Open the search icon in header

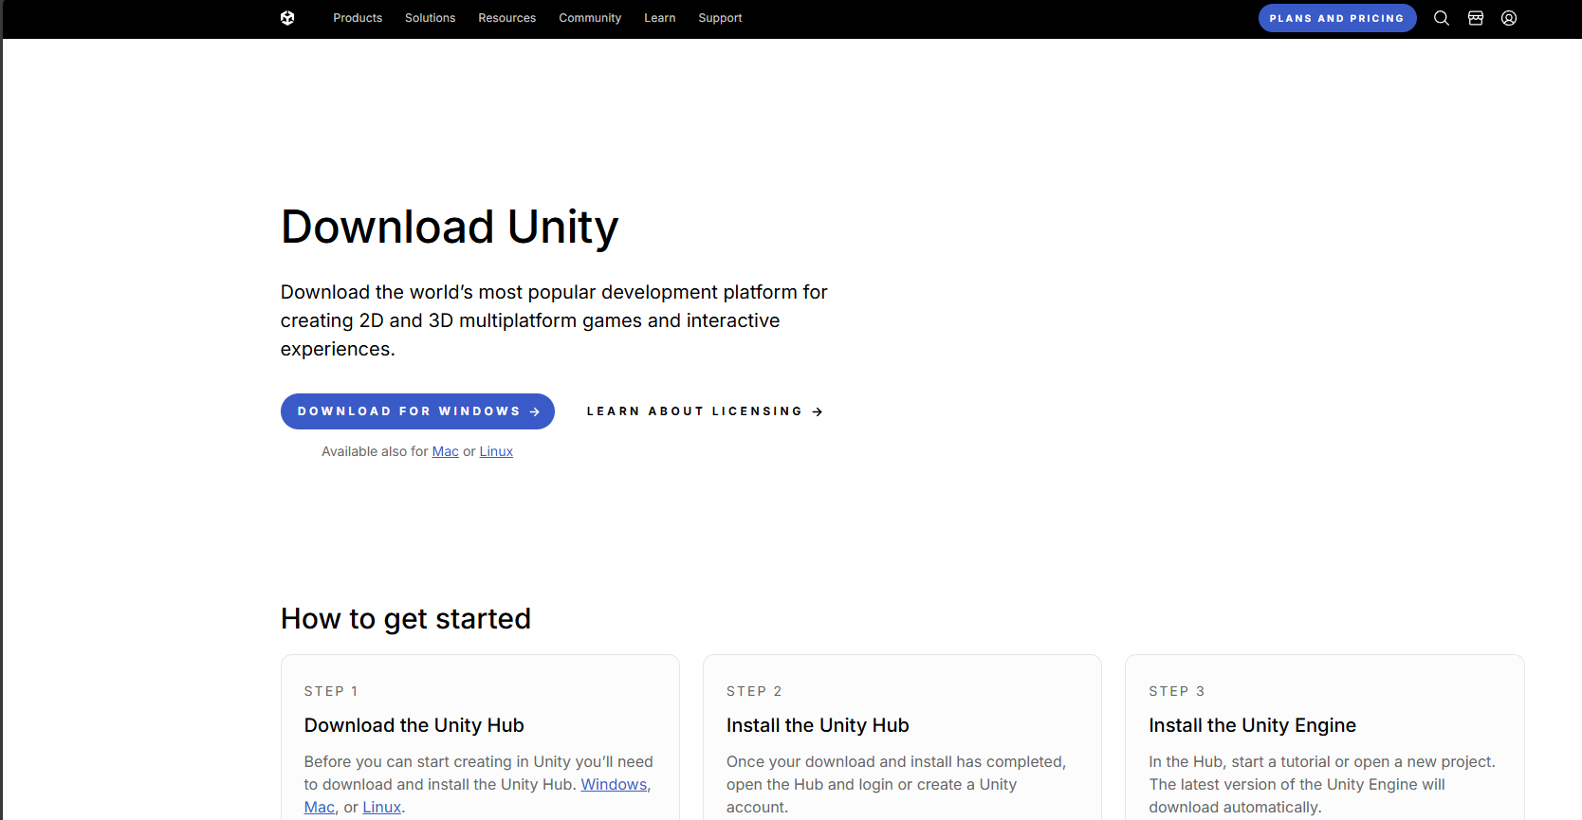click(x=1442, y=18)
